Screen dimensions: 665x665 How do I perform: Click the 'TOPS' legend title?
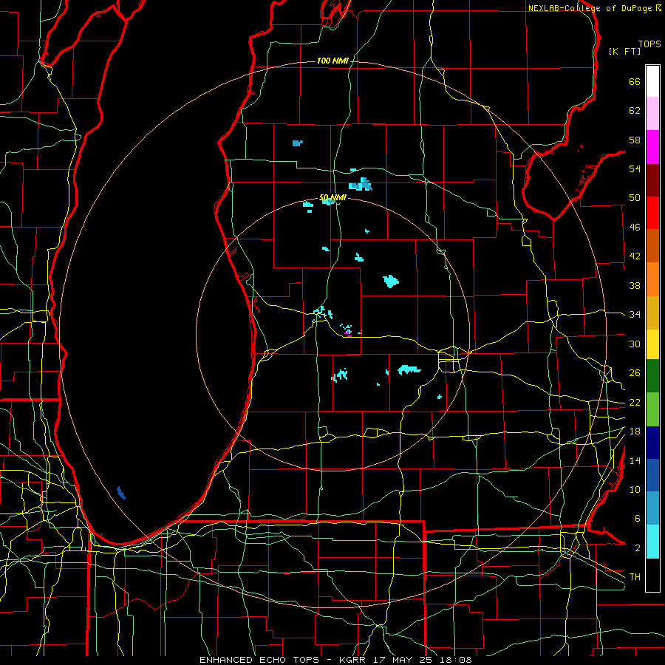pos(649,44)
